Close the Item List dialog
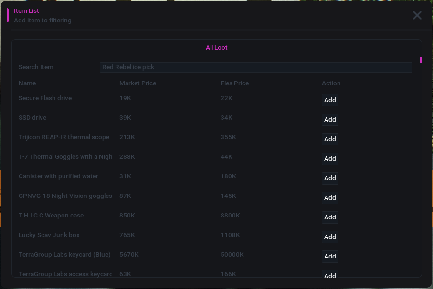The width and height of the screenshot is (433, 289). (x=417, y=15)
